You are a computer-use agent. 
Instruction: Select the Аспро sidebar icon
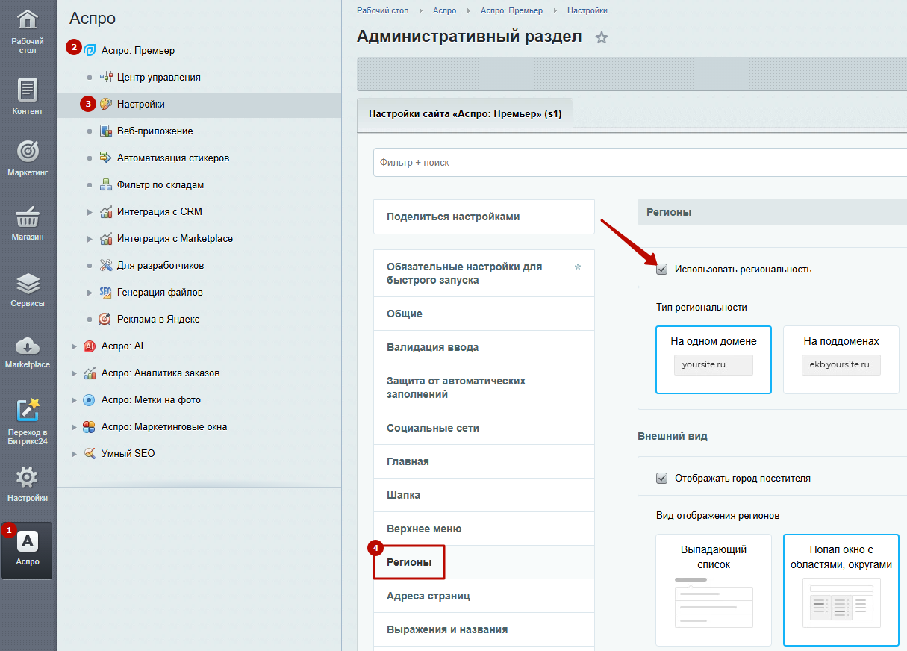tap(28, 542)
